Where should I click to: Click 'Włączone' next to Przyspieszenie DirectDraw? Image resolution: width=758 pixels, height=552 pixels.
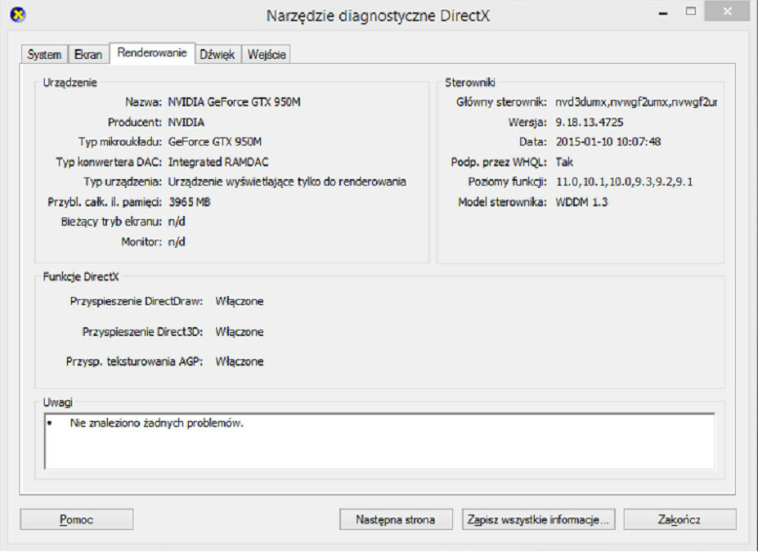tap(240, 302)
